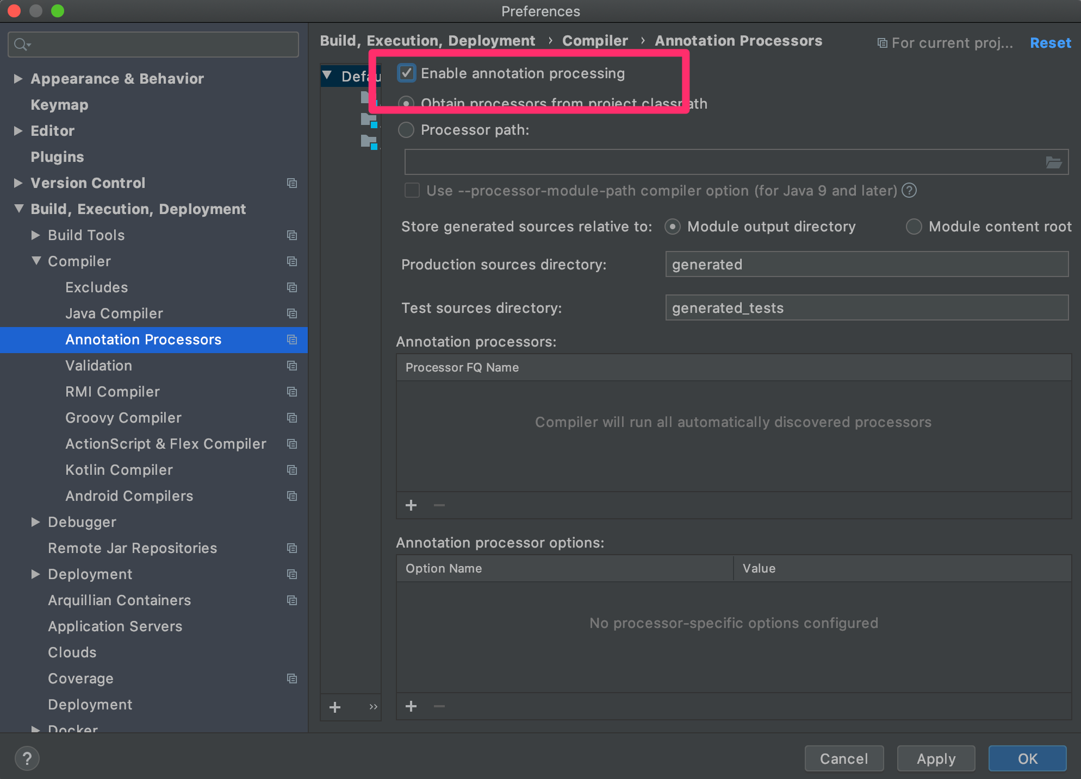Toggle Enable annotation processing checkbox

[407, 73]
